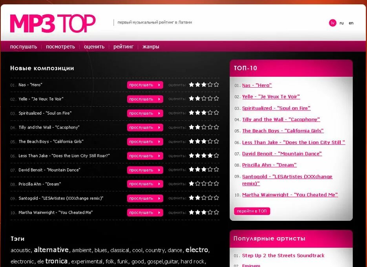Select the hard rock tag
Screen dimensions: 367x267
point(193,262)
